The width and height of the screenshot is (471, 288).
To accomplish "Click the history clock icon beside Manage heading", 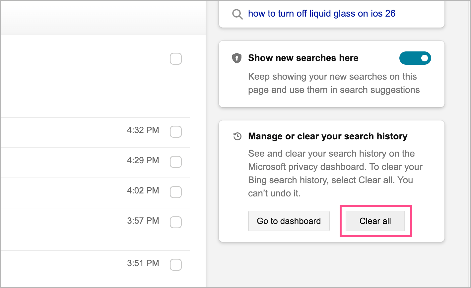I will click(237, 136).
